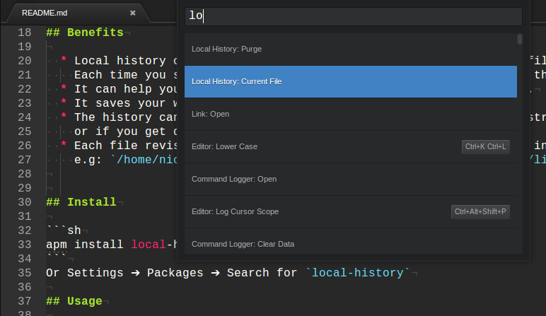
Task: Click 'Each time you' text on line 21
Action: coord(120,75)
